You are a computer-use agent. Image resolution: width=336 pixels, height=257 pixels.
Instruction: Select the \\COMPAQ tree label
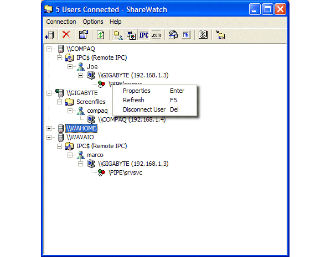(x=81, y=49)
